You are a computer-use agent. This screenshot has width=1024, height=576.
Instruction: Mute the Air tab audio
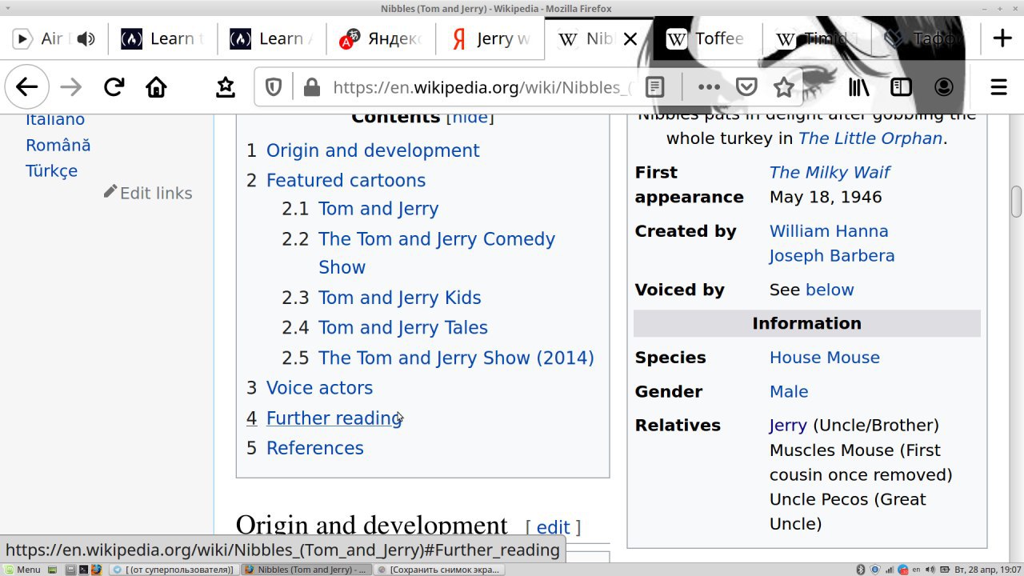click(86, 38)
